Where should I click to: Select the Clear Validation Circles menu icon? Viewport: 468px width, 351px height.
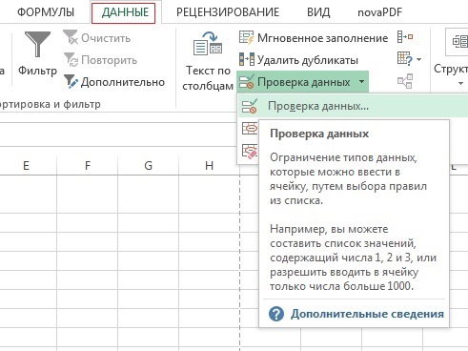tap(250, 151)
